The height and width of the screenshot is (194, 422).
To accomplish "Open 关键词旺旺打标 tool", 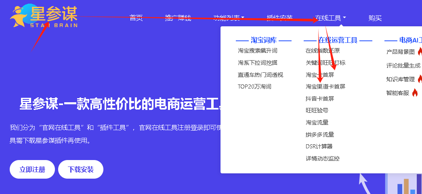I will [x=325, y=63].
